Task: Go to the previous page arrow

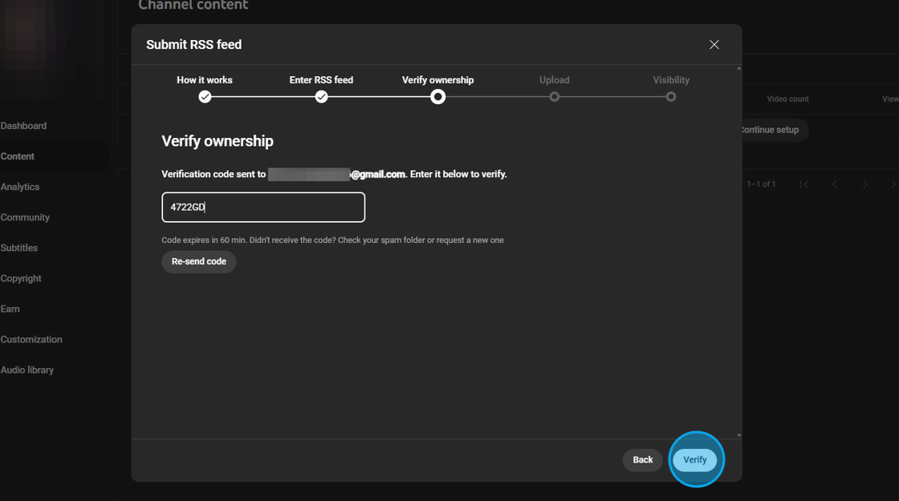Action: tap(835, 184)
